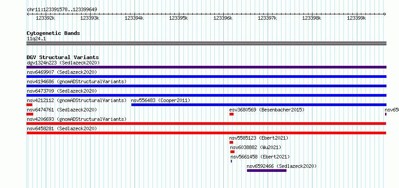Viewport: 399px width, 188px height.
Task: Click the 123398k ruler position
Action: pyautogui.click(x=312, y=18)
